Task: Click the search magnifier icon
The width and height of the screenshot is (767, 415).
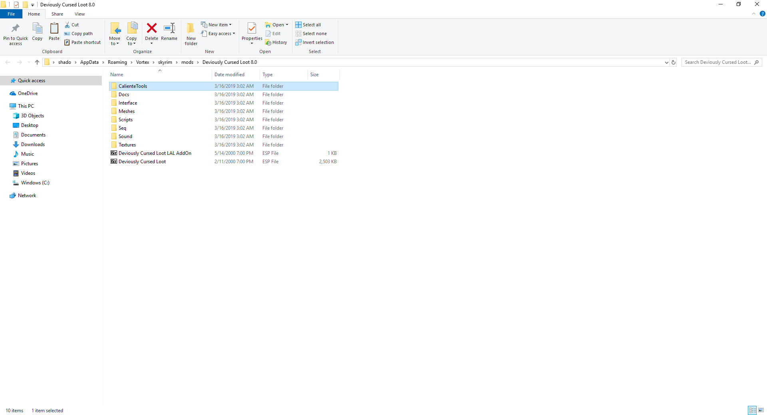Action: click(757, 62)
